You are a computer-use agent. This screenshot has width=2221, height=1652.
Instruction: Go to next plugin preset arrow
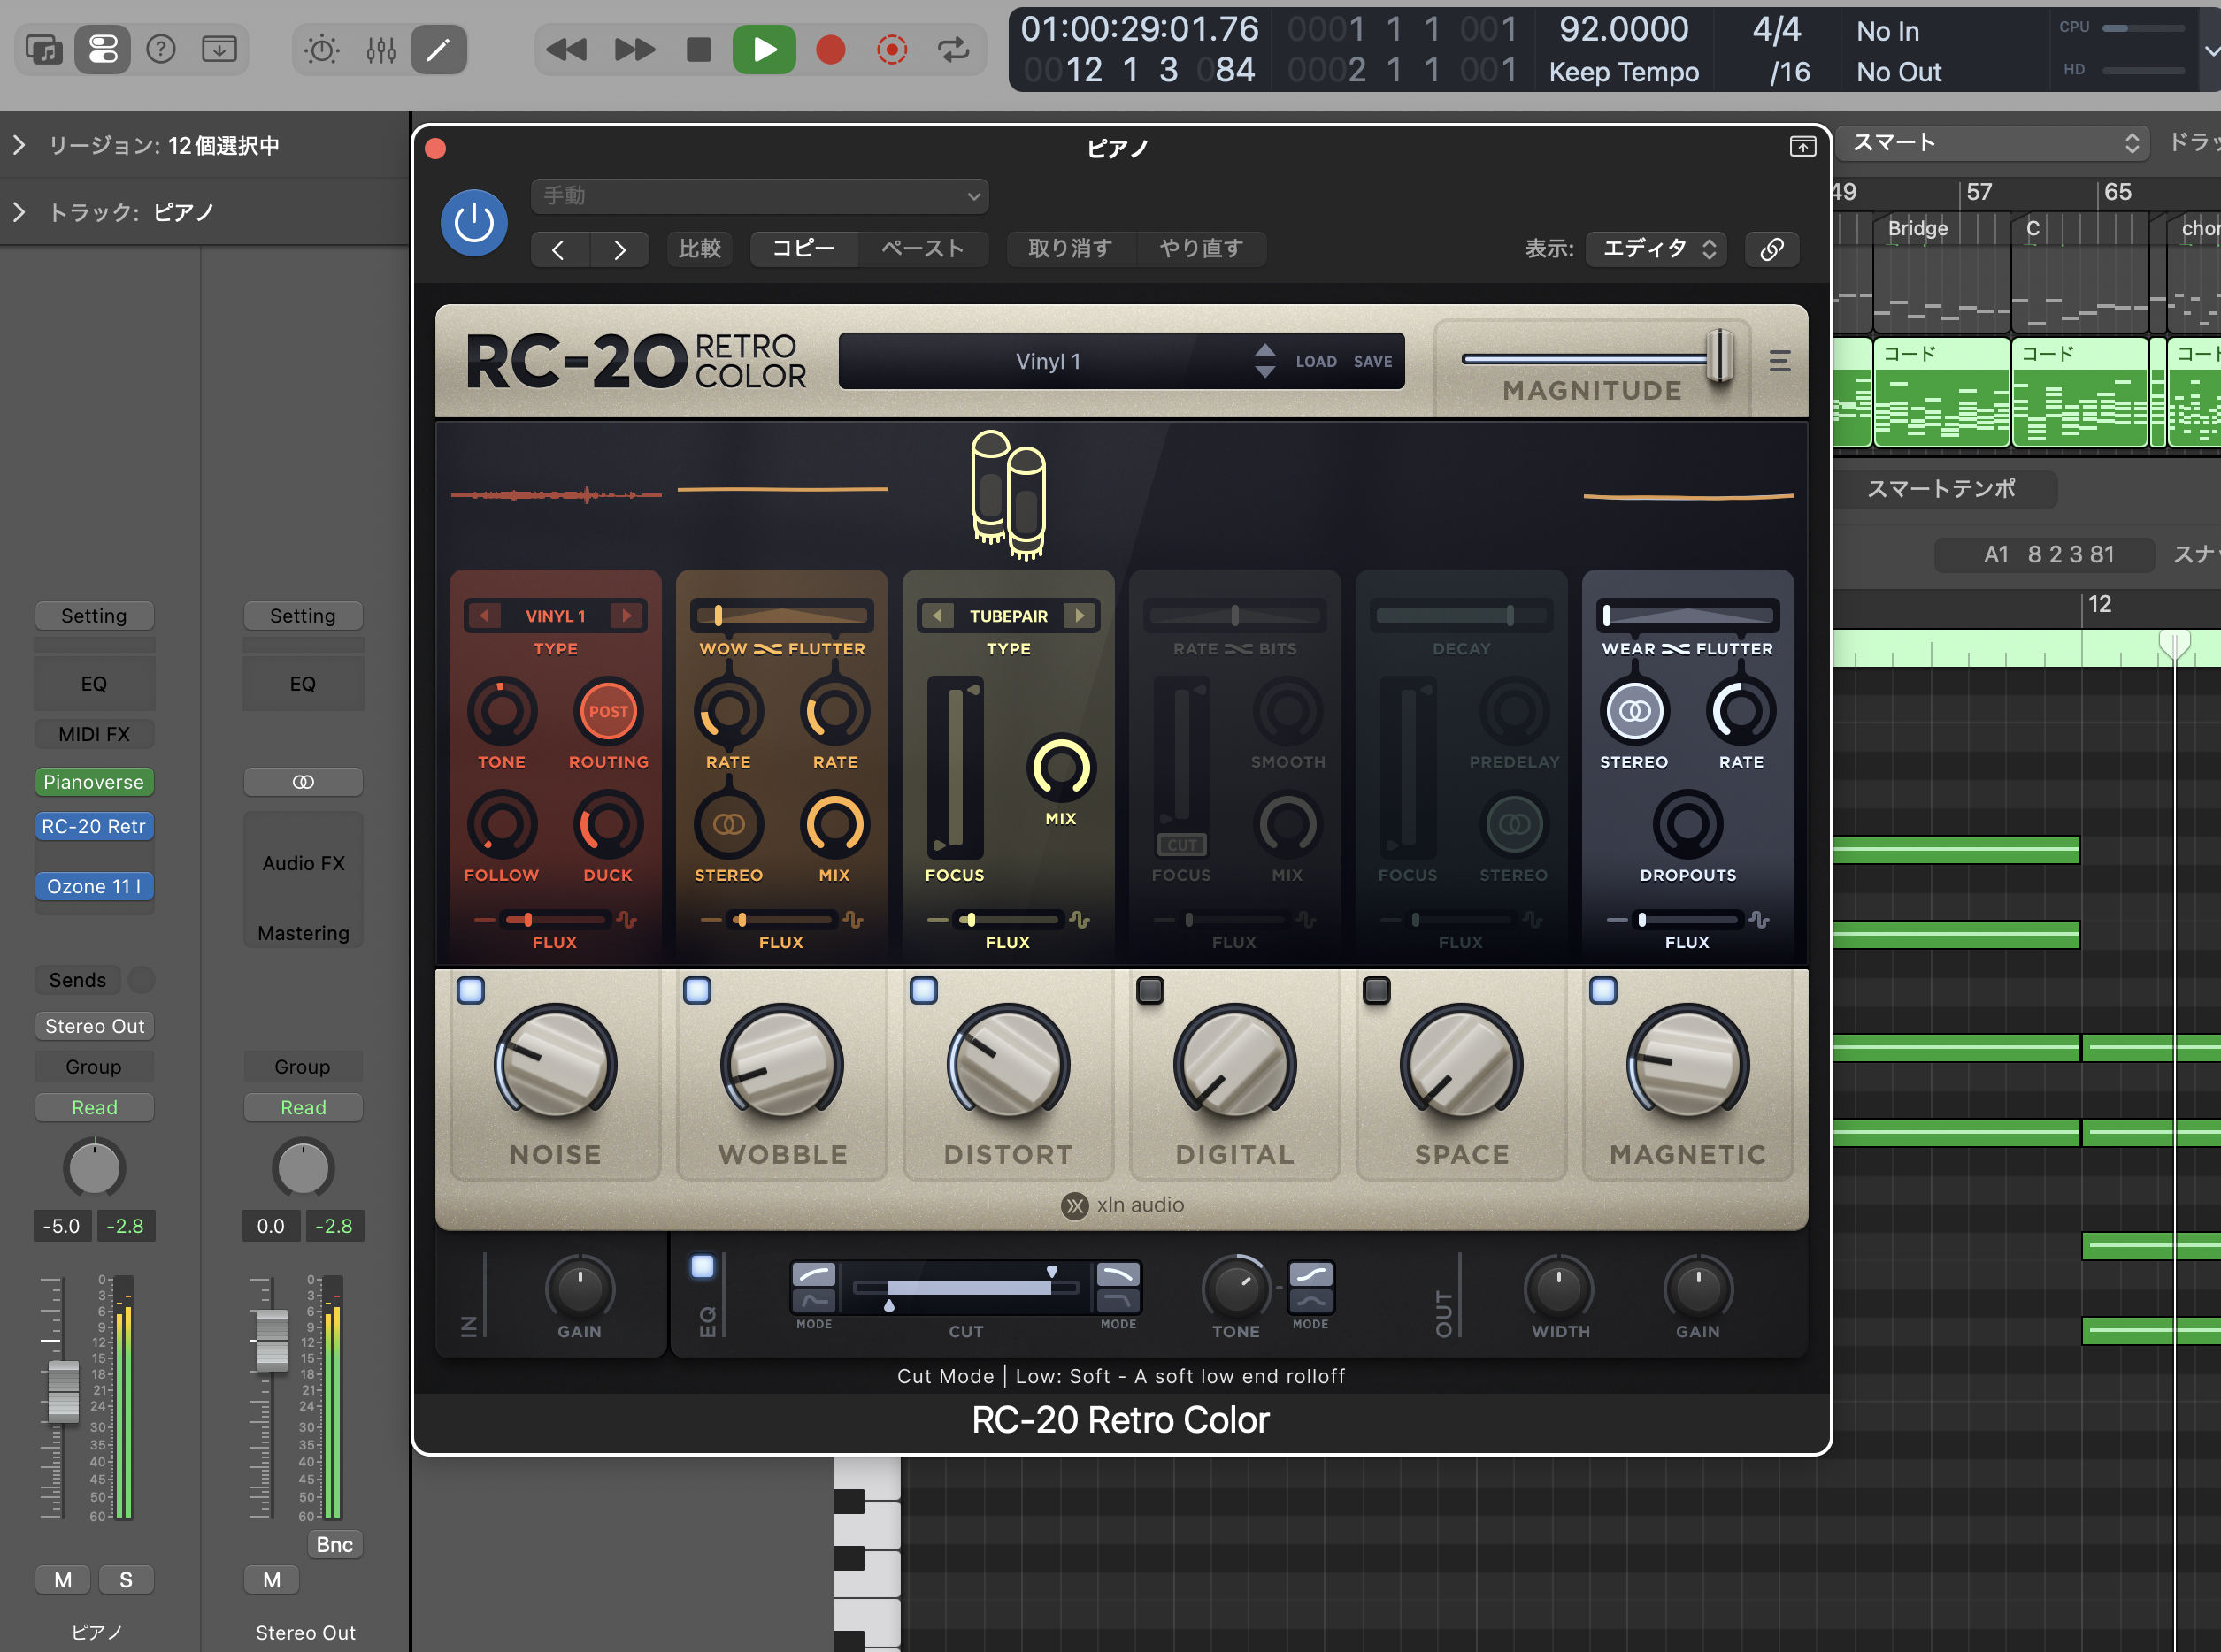click(620, 249)
